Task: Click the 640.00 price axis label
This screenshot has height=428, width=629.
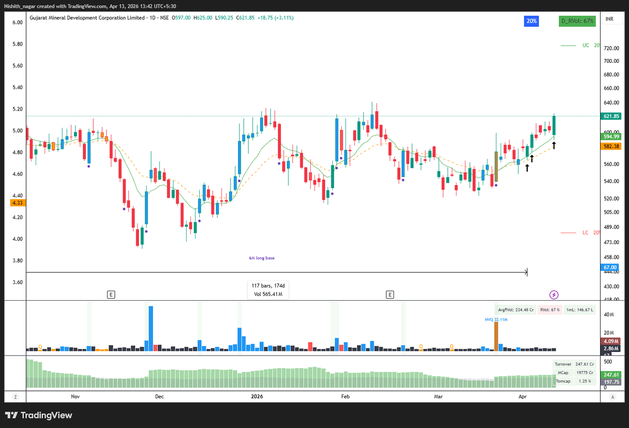Action: (612, 103)
